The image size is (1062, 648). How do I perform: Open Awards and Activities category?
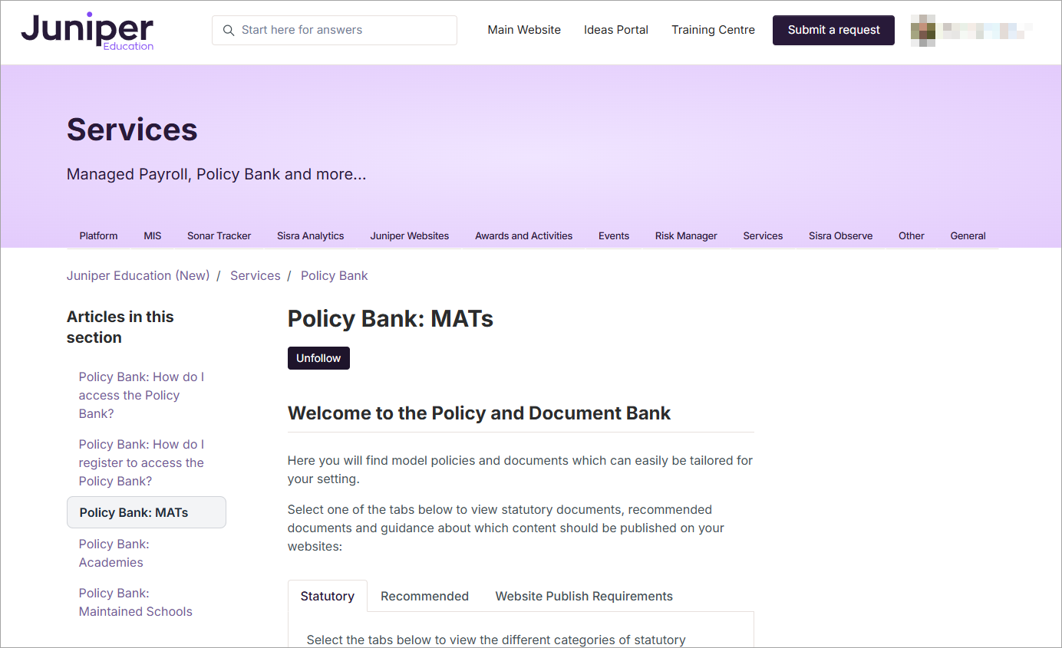pyautogui.click(x=524, y=235)
